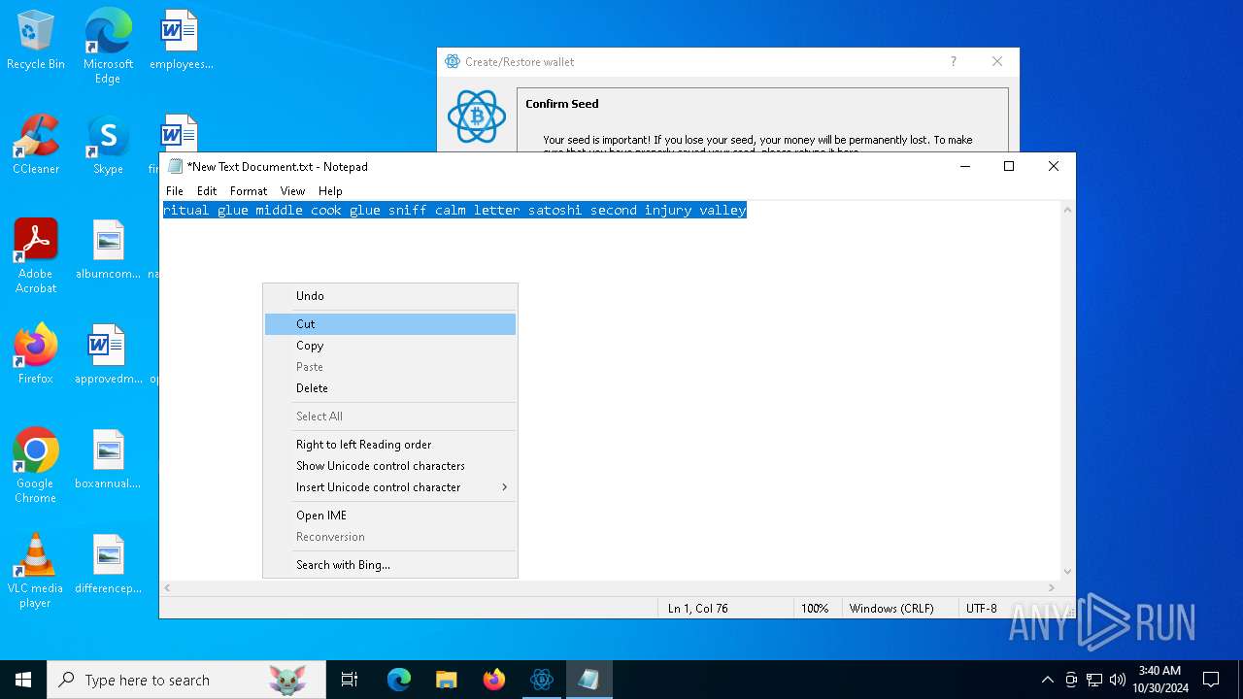Open approvedm Word document icon

(108, 353)
